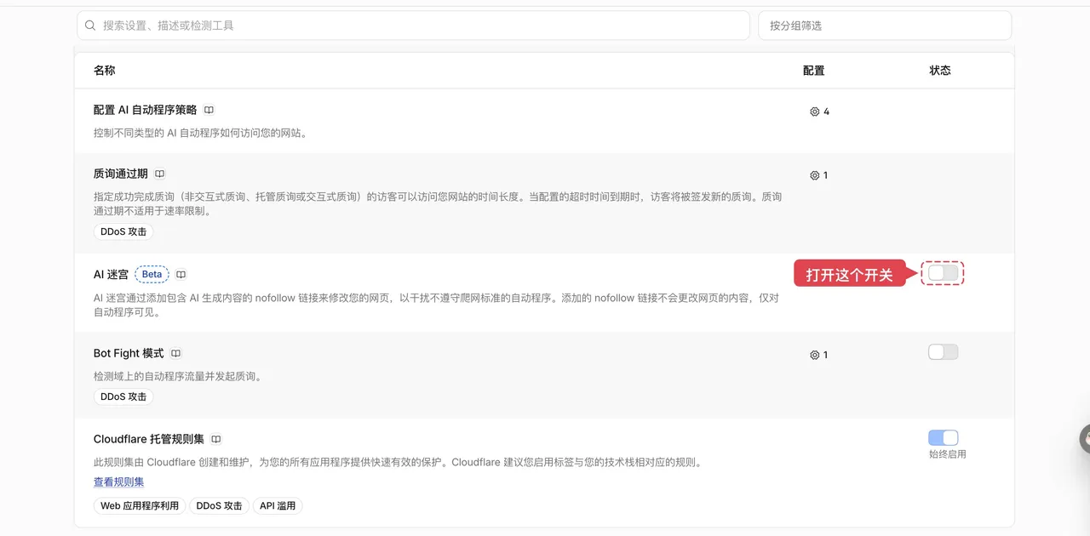Click the DDoS 攻击 tag under Bot Fight 模式
This screenshot has height=536, width=1090.
123,396
